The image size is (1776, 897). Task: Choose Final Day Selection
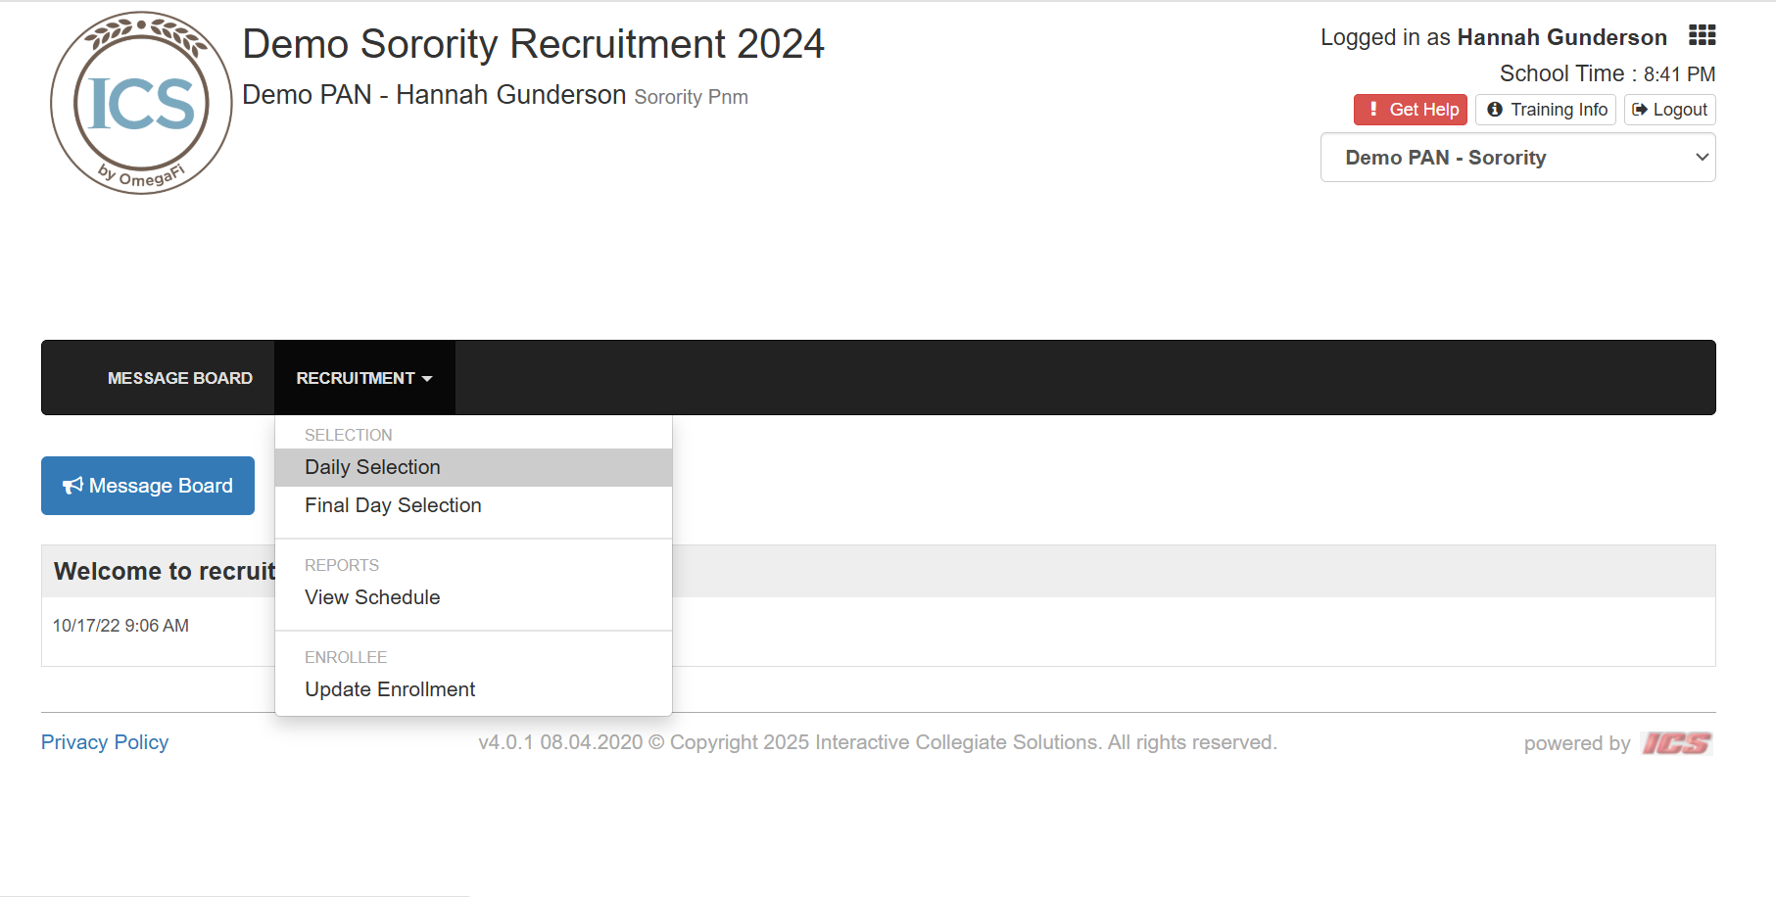393,505
